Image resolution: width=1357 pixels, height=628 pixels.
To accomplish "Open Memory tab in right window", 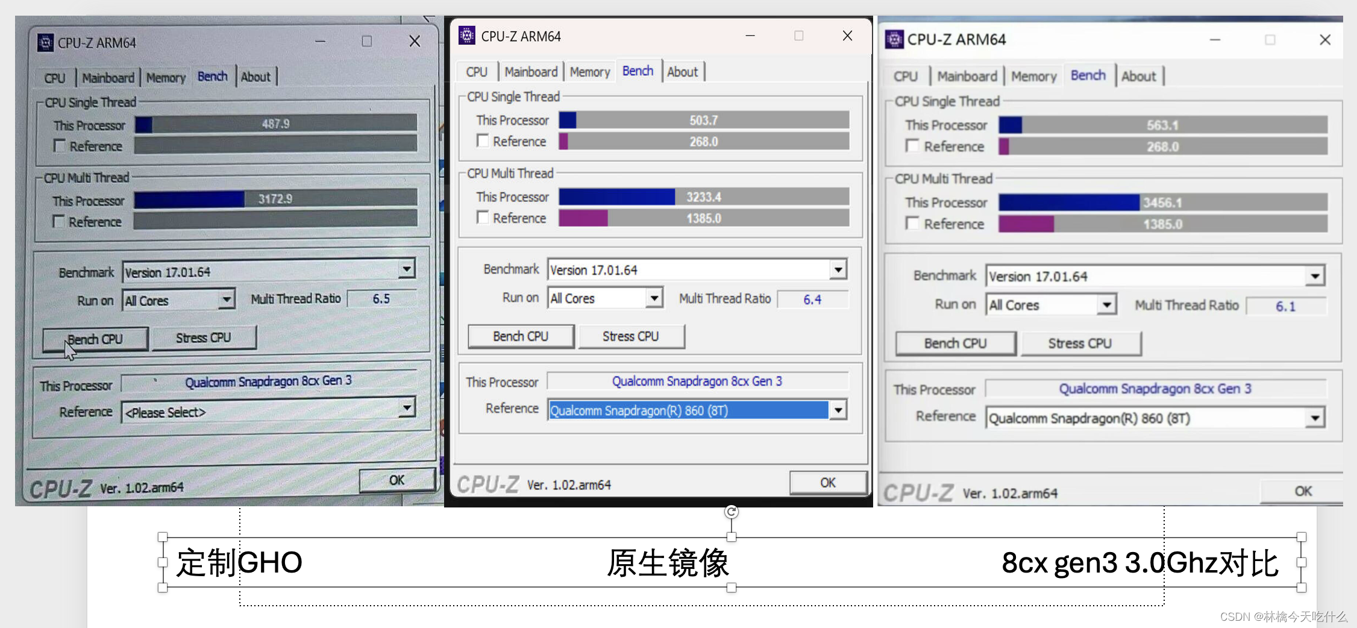I will (1034, 76).
